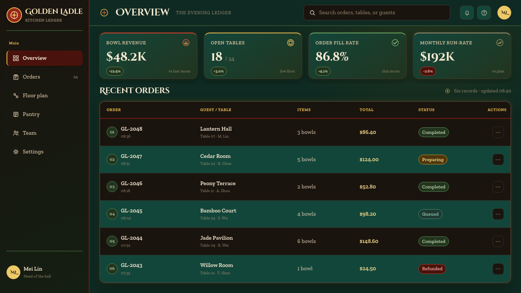This screenshot has width=521, height=293.
Task: Click the row number 04 badge
Action: 112,214
